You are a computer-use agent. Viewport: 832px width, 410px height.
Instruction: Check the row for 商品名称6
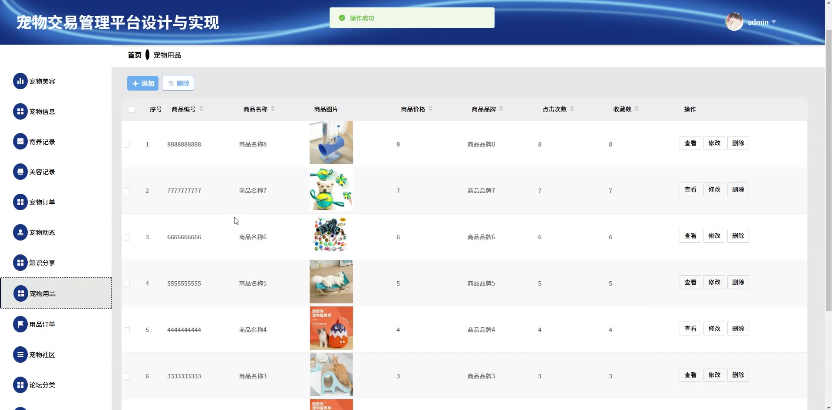click(127, 238)
